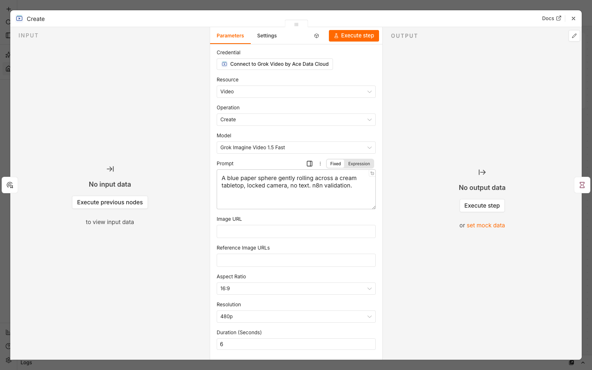Switch to the Settings tab

267,36
